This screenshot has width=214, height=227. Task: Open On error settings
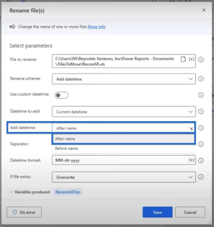(x=24, y=212)
